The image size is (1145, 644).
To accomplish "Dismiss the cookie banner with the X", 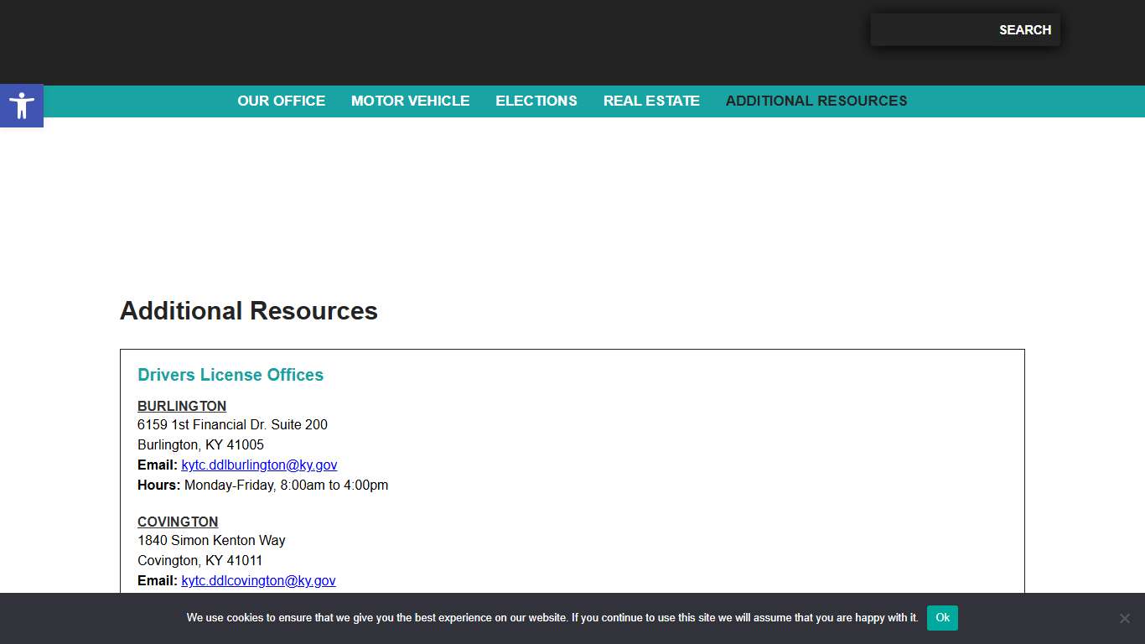I will click(1124, 617).
